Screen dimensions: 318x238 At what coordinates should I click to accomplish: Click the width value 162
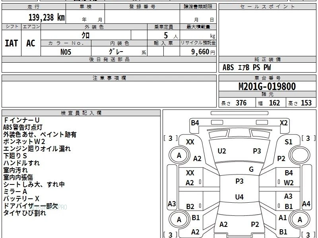pos(274,103)
